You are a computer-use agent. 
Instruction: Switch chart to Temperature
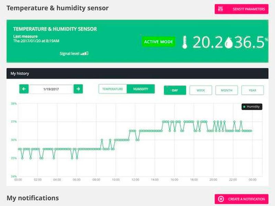point(113,89)
